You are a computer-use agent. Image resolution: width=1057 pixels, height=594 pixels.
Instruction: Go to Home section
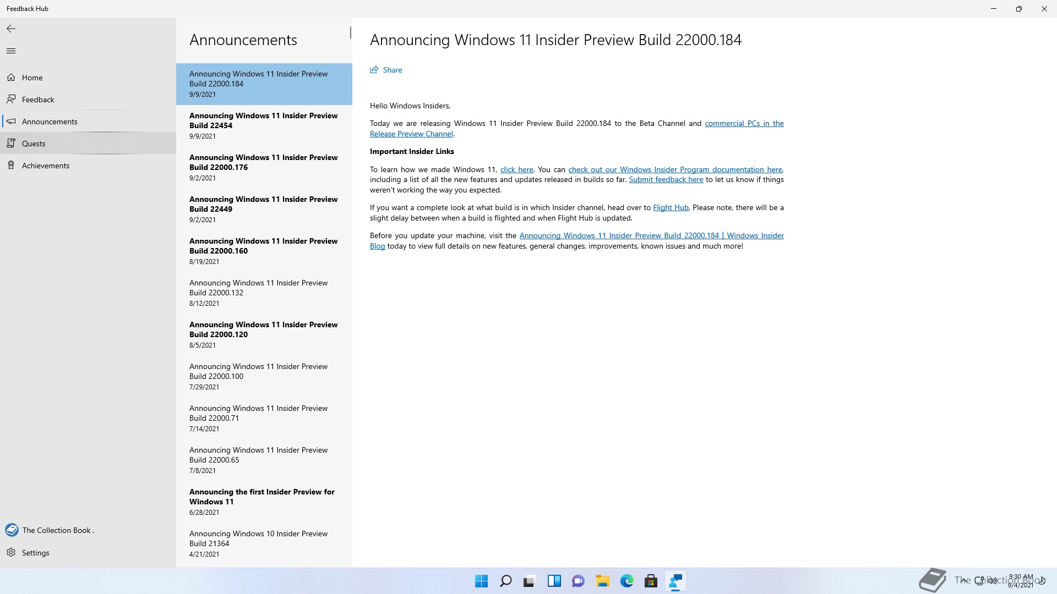click(x=88, y=78)
